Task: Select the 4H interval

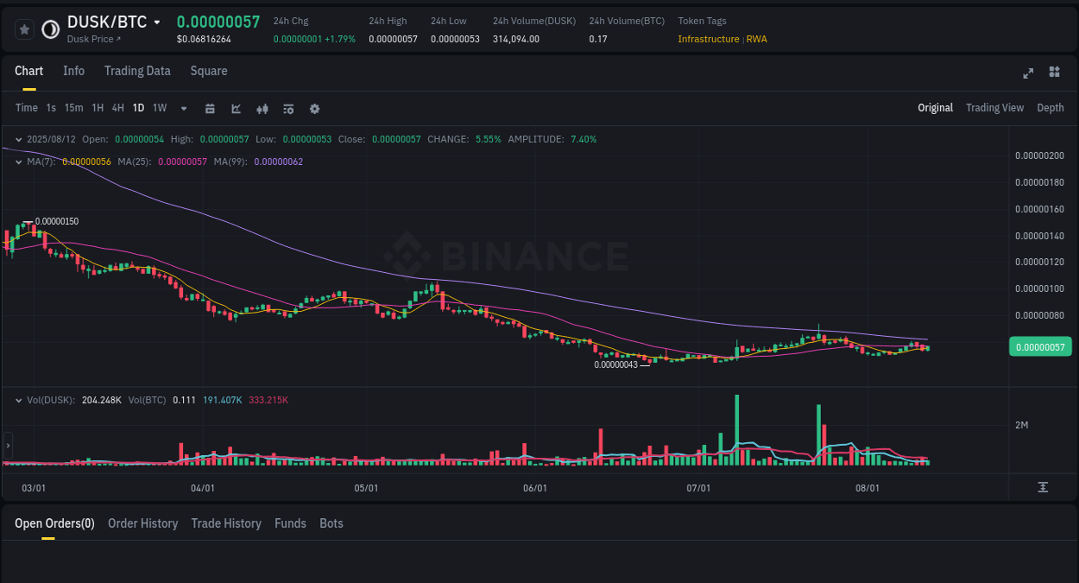Action: coord(118,108)
